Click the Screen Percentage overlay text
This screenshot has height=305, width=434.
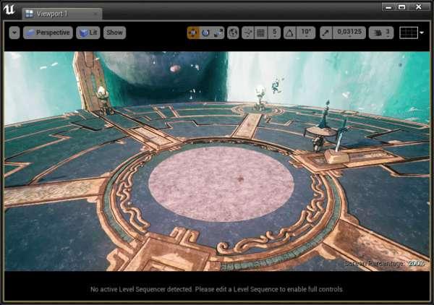(385, 264)
